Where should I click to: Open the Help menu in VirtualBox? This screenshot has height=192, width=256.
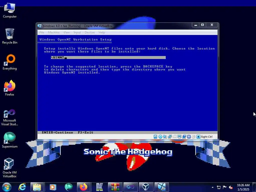pos(102,32)
